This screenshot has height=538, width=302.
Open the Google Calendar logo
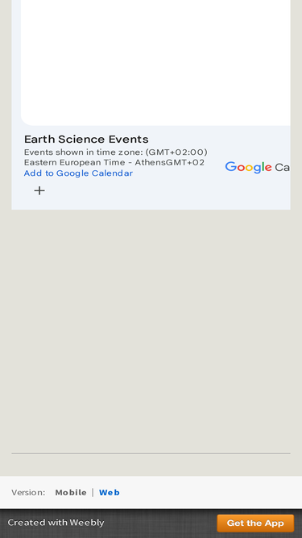(258, 168)
